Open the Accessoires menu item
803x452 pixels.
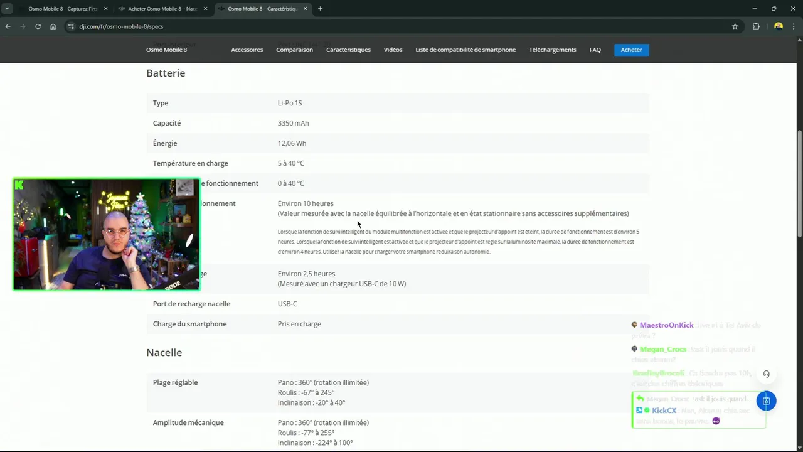247,50
